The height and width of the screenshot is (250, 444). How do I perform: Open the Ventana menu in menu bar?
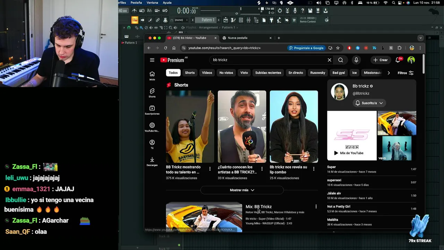click(x=152, y=2)
